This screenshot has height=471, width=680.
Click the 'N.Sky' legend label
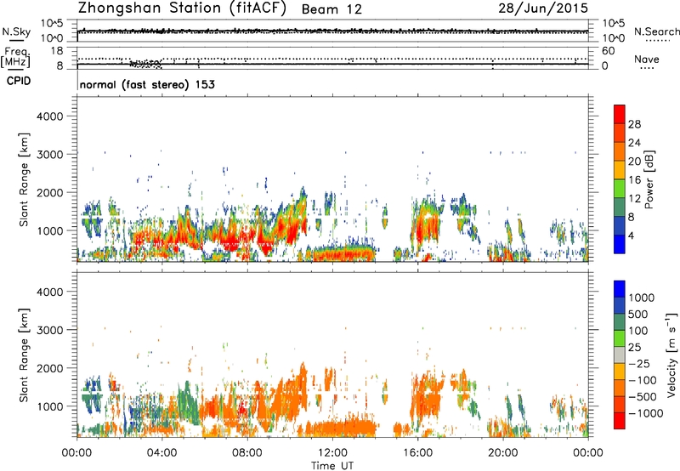pyautogui.click(x=16, y=31)
